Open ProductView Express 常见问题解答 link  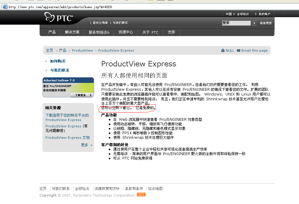(66, 128)
